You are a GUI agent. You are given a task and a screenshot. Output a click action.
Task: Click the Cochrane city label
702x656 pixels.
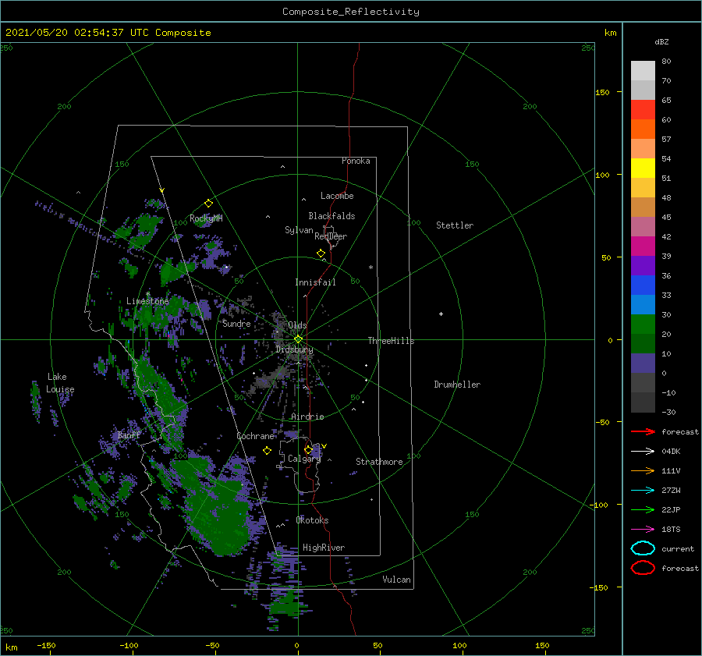coord(255,436)
